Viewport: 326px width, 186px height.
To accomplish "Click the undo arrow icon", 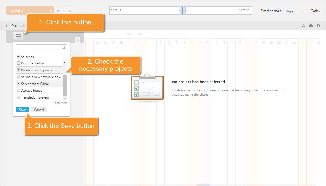I will pyautogui.click(x=59, y=10).
